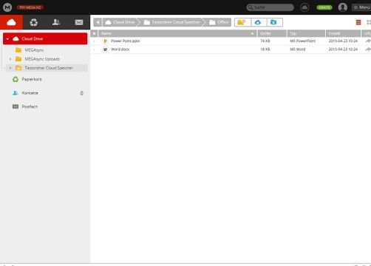Click in the search field

pos(270,7)
